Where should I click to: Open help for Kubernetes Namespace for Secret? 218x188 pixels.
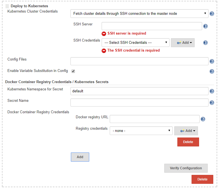point(212,91)
